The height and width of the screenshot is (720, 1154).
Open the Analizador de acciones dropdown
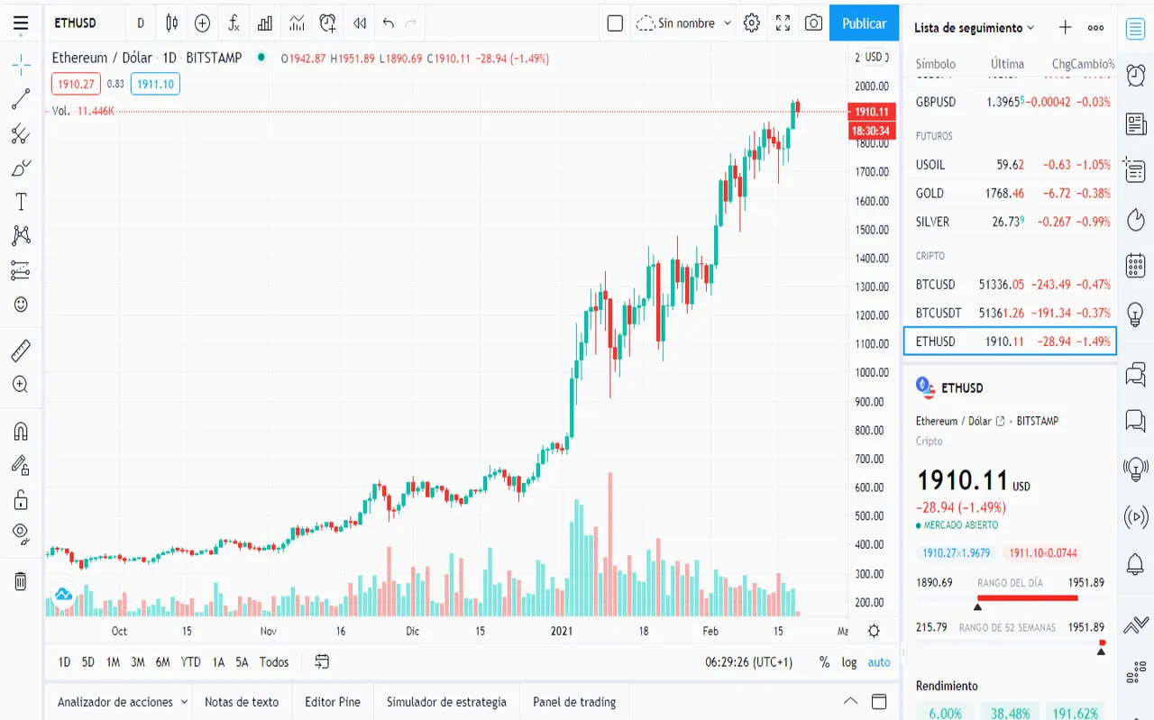pos(123,702)
